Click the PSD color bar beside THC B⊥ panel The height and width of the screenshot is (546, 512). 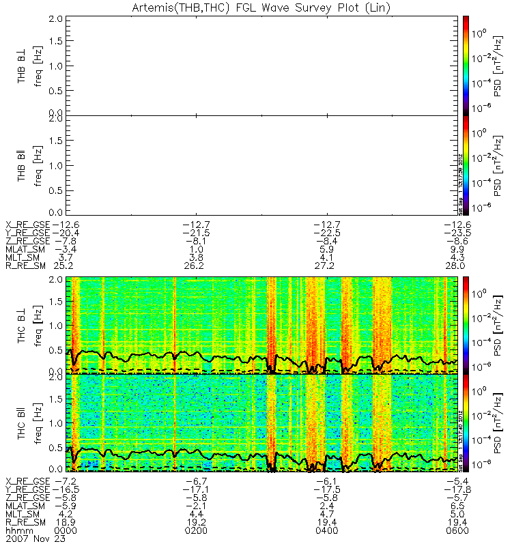pos(466,326)
